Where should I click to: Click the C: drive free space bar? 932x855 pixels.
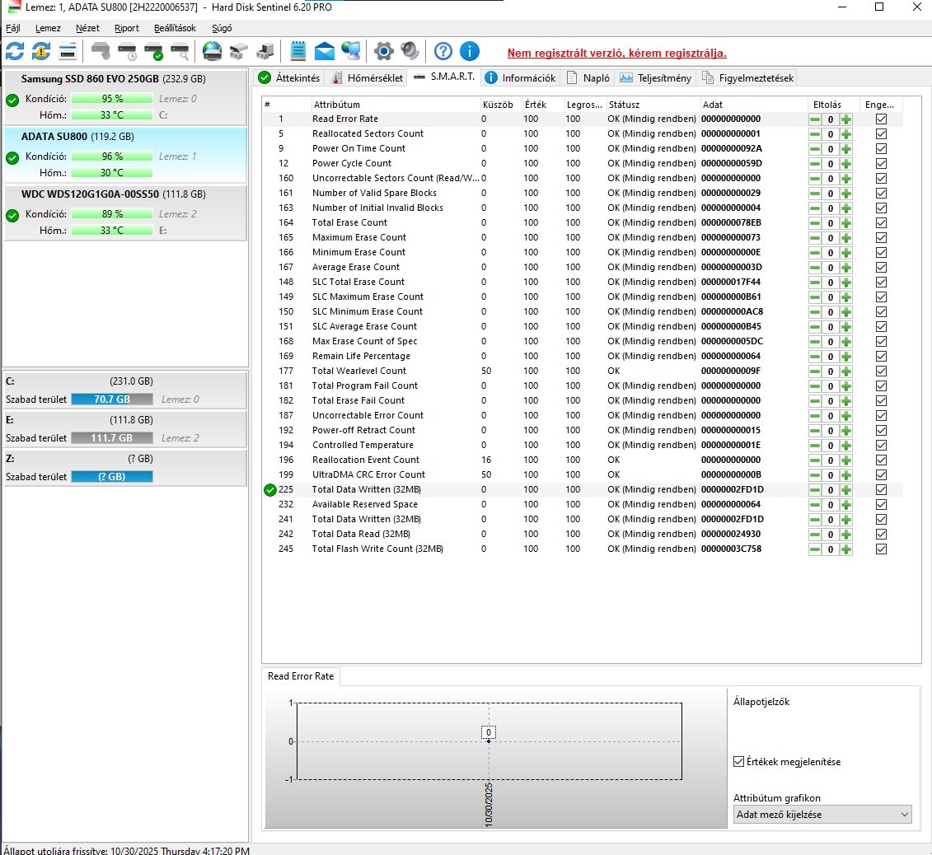(x=112, y=399)
